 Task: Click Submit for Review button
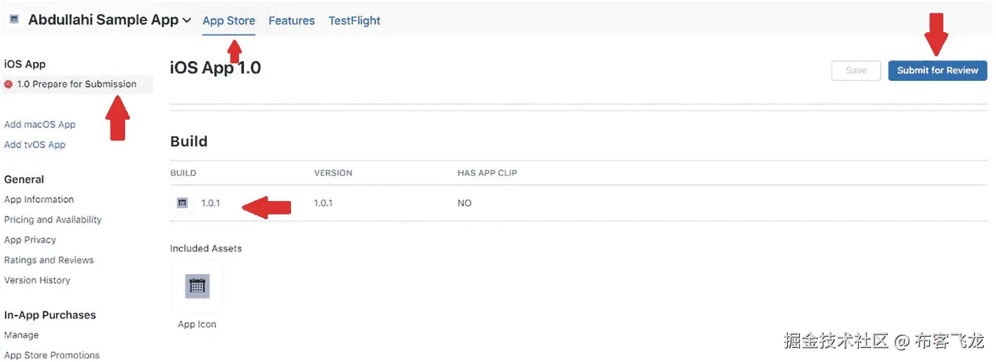(x=938, y=70)
